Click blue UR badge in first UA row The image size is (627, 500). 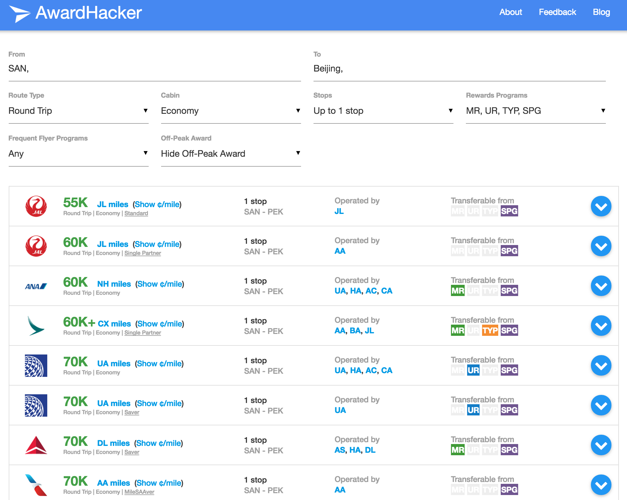point(473,370)
